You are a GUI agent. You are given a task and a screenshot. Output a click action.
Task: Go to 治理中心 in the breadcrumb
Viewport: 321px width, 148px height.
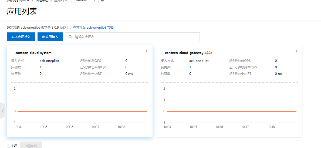pyautogui.click(x=42, y=1)
